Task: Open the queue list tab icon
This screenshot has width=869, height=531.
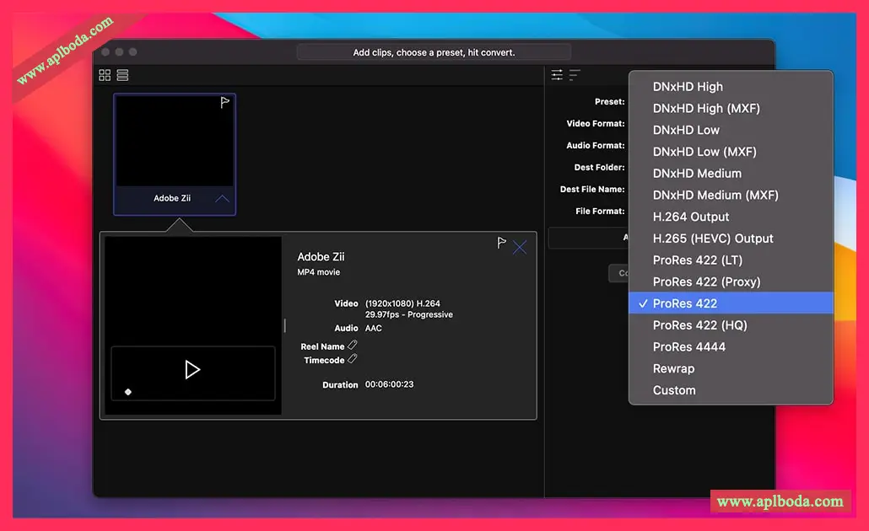Action: pos(575,75)
